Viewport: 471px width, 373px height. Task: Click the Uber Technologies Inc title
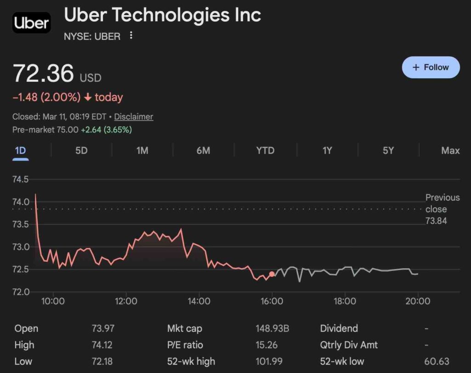162,15
